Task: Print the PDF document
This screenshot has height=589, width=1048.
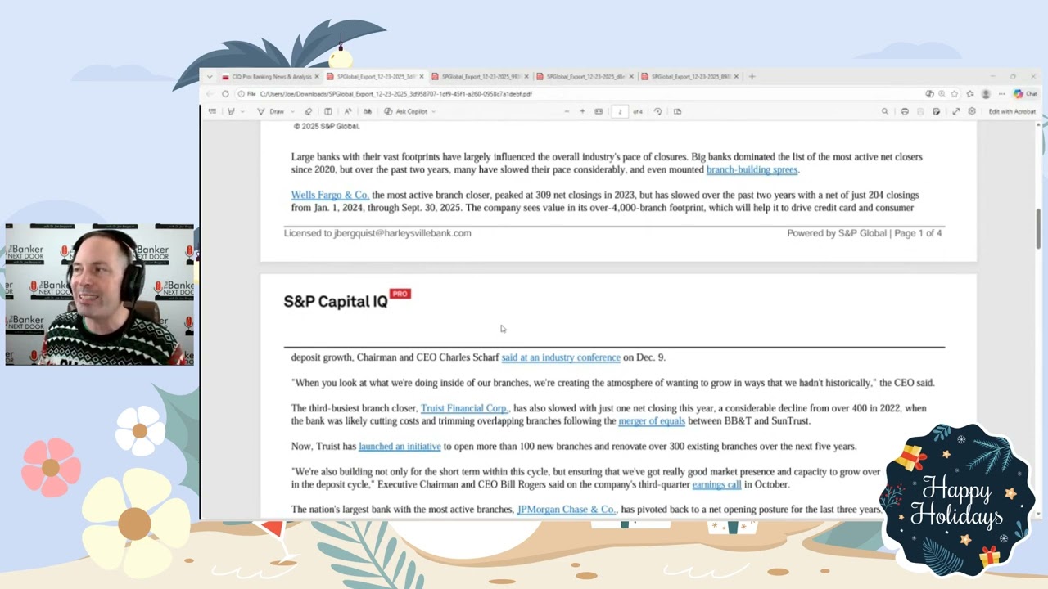Action: [x=905, y=111]
